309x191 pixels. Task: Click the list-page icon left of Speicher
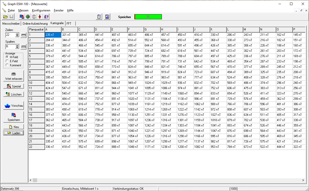coord(99,17)
